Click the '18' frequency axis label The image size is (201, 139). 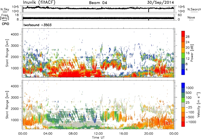pos(17,15)
